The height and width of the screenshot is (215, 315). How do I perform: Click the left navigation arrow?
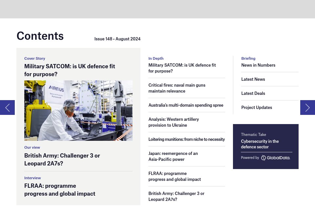pyautogui.click(x=7, y=107)
